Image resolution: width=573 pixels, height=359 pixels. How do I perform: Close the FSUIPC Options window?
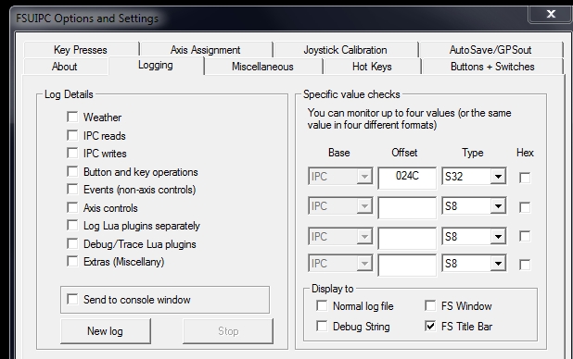[551, 14]
